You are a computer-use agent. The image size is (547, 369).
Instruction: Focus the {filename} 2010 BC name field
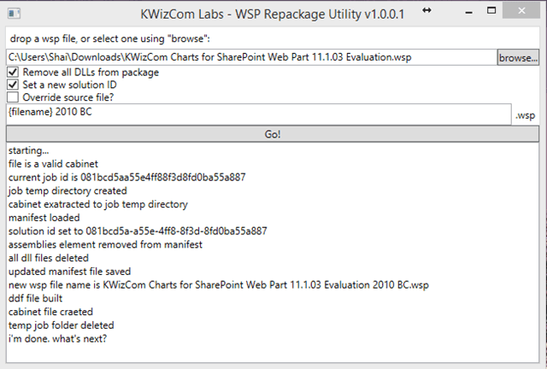tap(258, 114)
